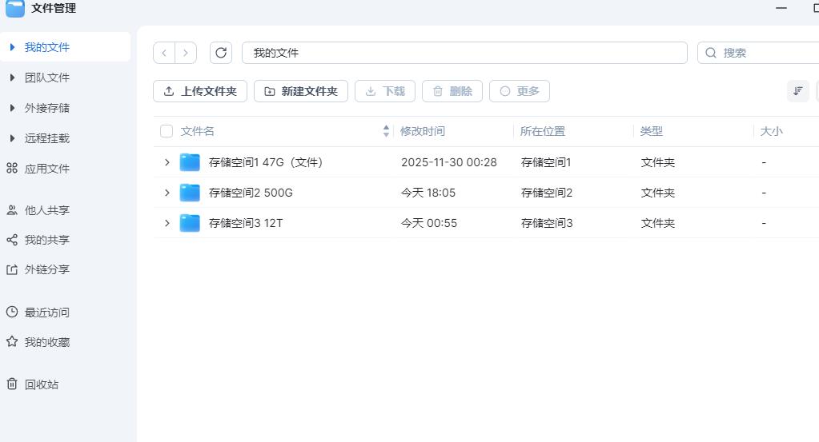The width and height of the screenshot is (819, 442).
Task: Open 团队文件 in the sidebar
Action: tap(47, 78)
